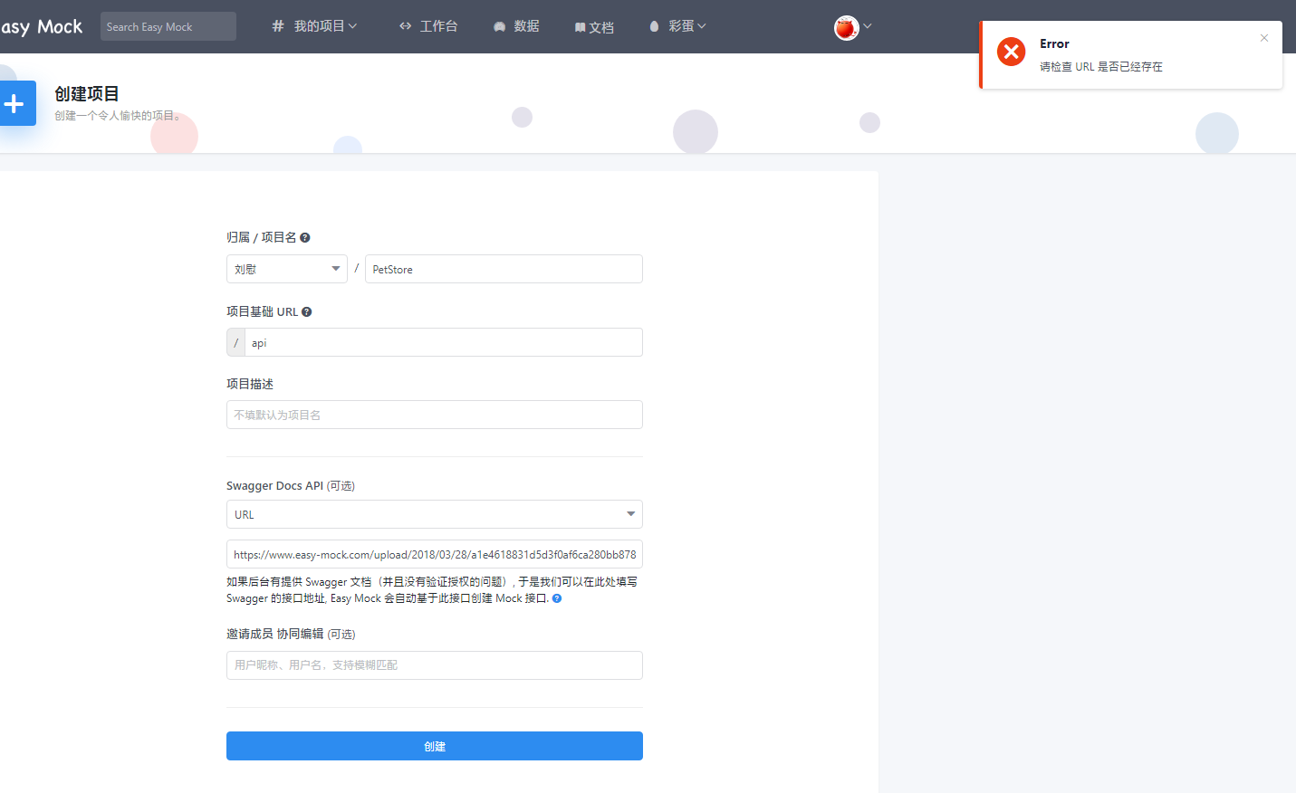Expand the 我的项目 dropdown menu

pos(315,26)
